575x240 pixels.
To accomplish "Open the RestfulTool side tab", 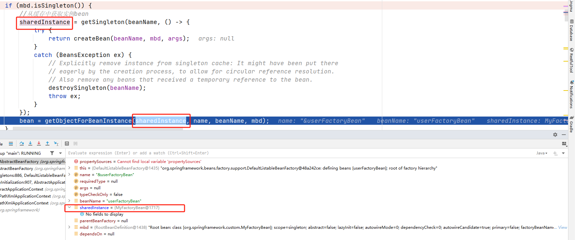I will click(572, 60).
